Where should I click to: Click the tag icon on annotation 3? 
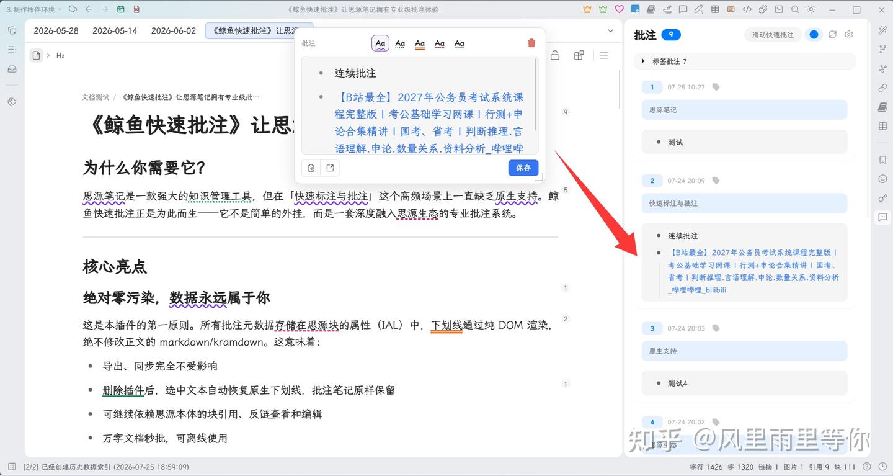pyautogui.click(x=716, y=328)
